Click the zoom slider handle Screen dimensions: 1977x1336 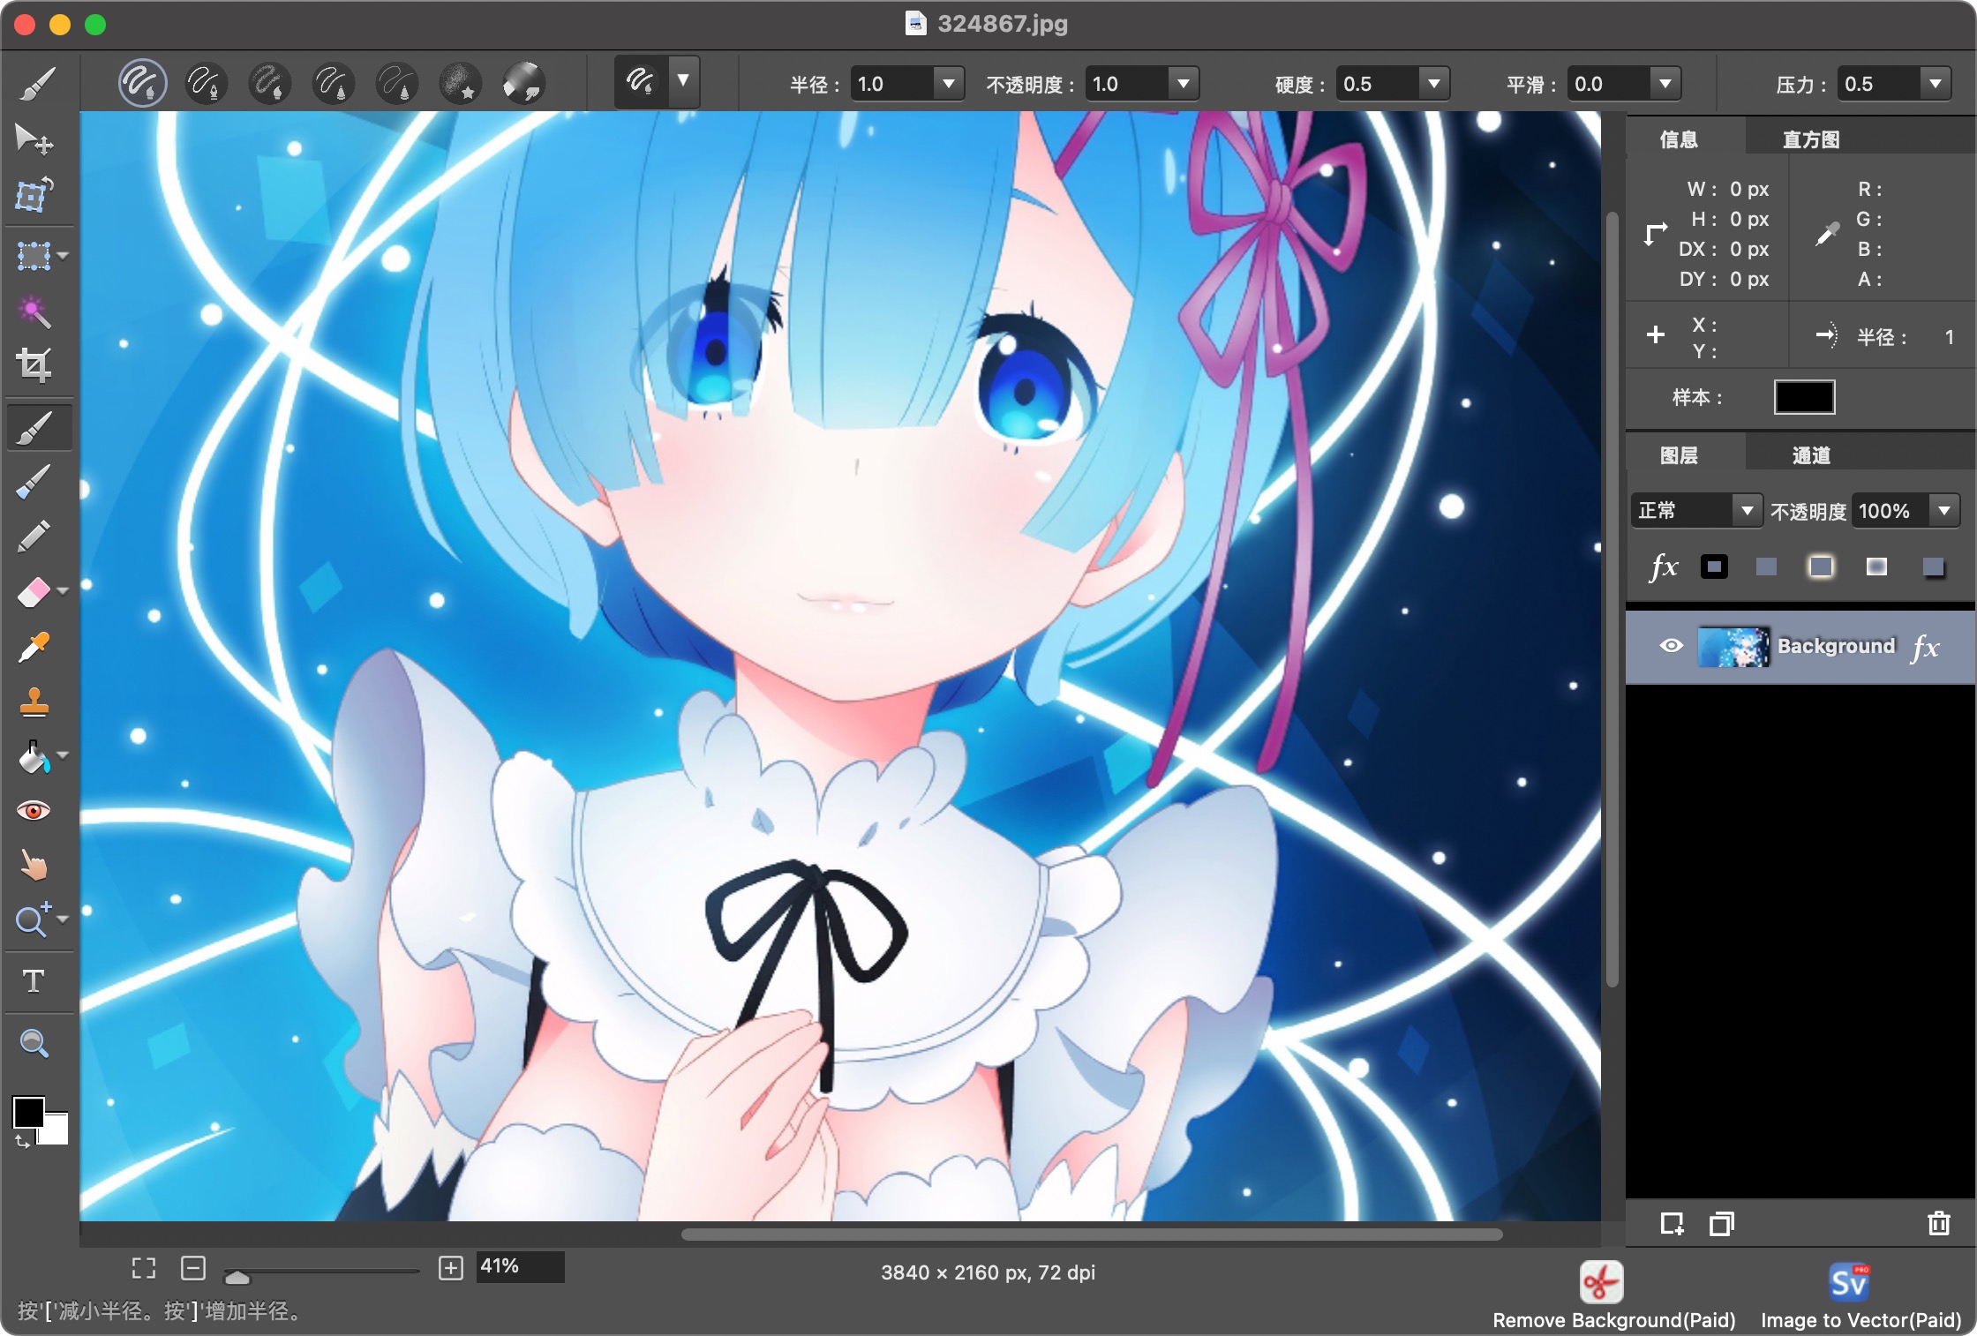237,1276
